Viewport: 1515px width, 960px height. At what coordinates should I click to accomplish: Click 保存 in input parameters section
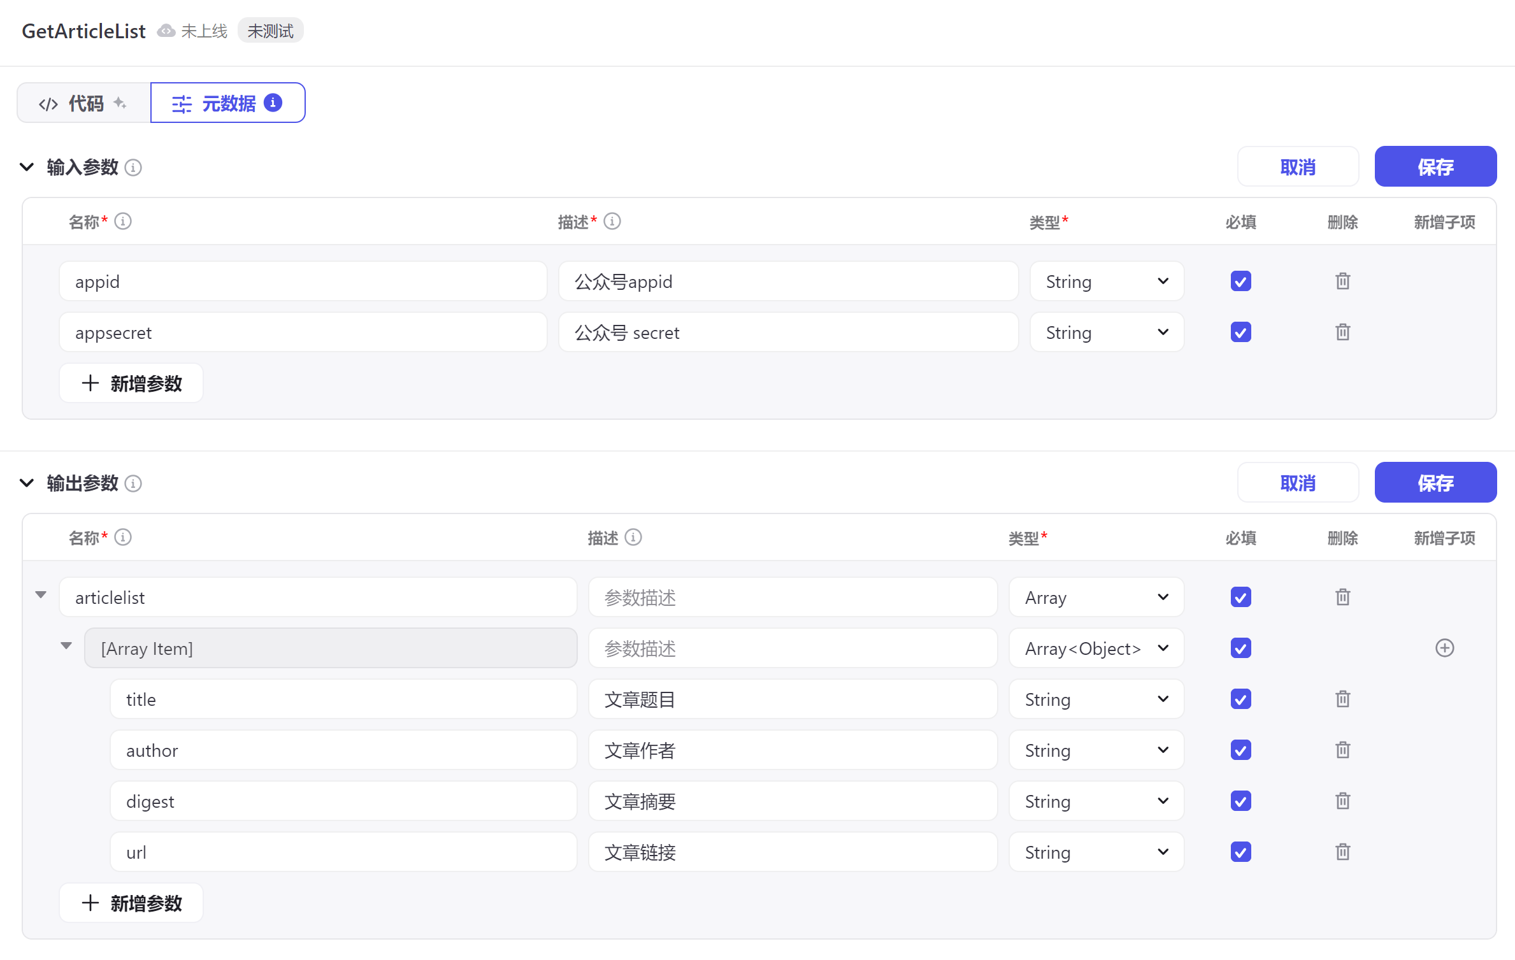point(1435,166)
